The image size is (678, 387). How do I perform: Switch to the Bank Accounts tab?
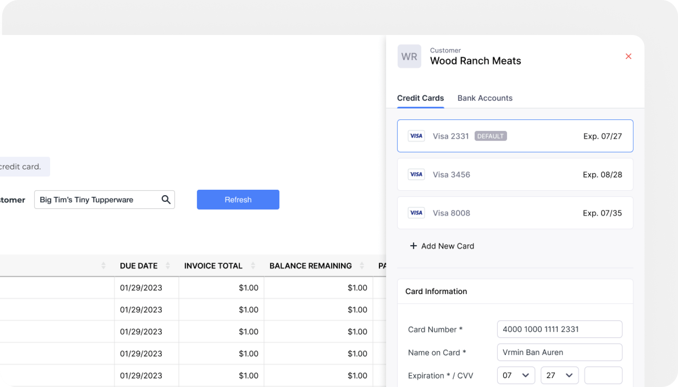[x=485, y=98]
